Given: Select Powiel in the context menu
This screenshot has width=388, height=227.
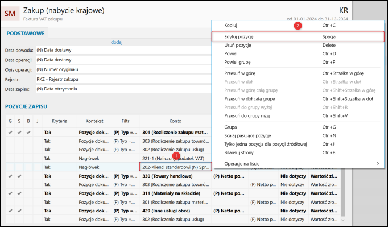Looking at the screenshot, I should (298, 53).
